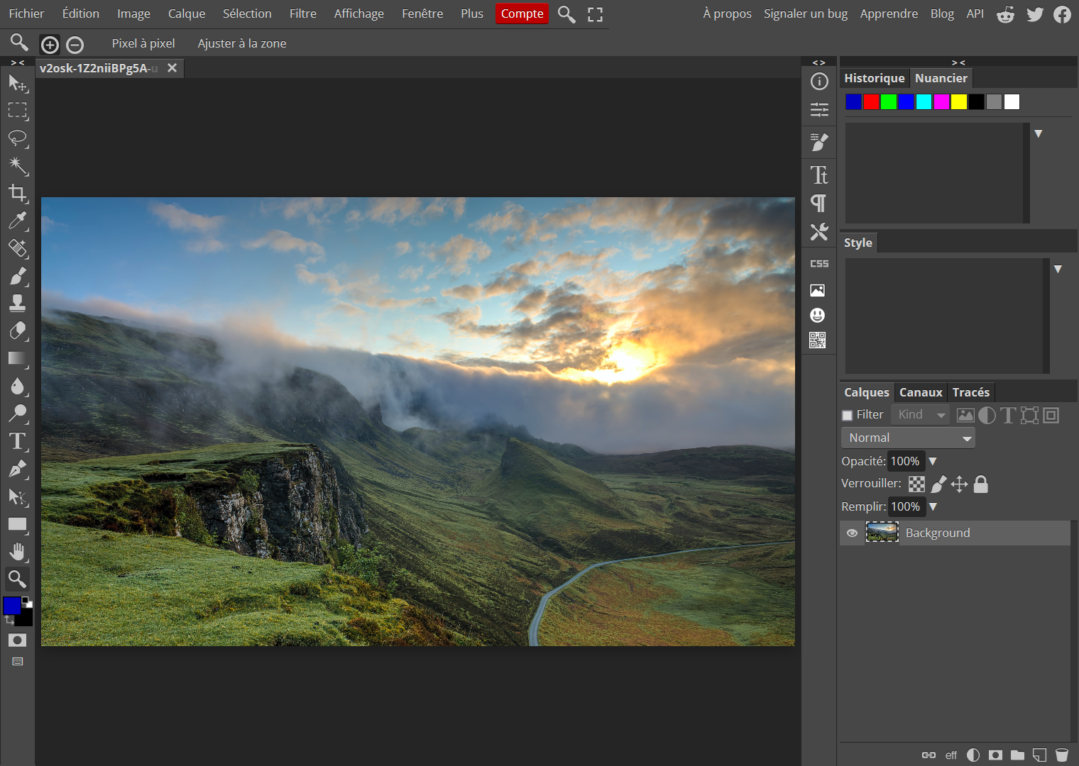Select the Pen tool
1079x766 pixels.
[x=18, y=469]
